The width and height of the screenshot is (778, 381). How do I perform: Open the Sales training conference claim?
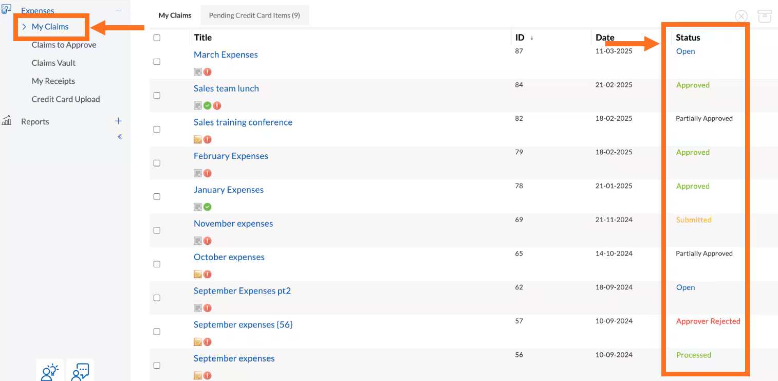[x=243, y=122]
